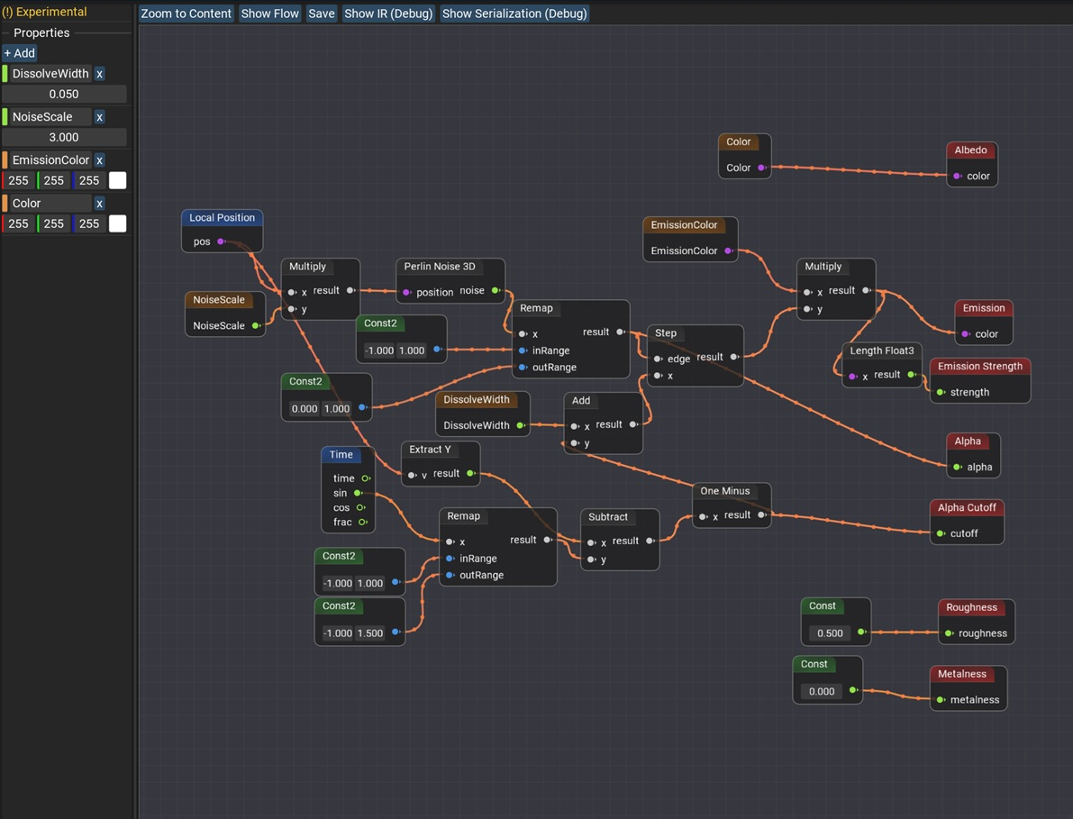Click Zoom to Content in the toolbar
Screen dimensions: 1073x819
pos(186,14)
